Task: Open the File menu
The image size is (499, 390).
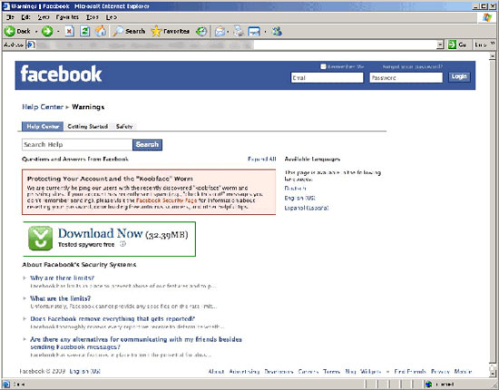Action: click(x=10, y=17)
